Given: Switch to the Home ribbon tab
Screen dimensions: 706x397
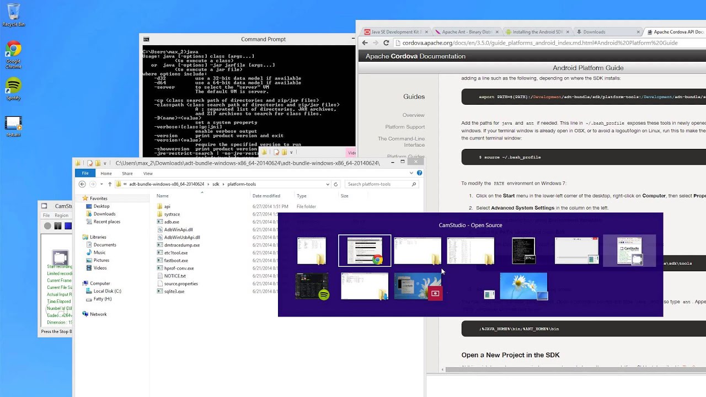Looking at the screenshot, I should click(106, 173).
